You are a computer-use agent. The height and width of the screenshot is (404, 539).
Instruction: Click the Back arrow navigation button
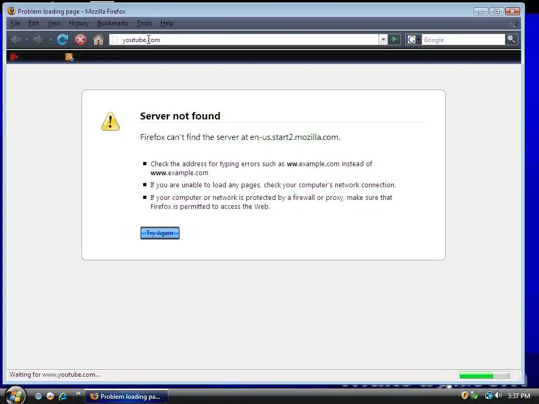coord(16,40)
